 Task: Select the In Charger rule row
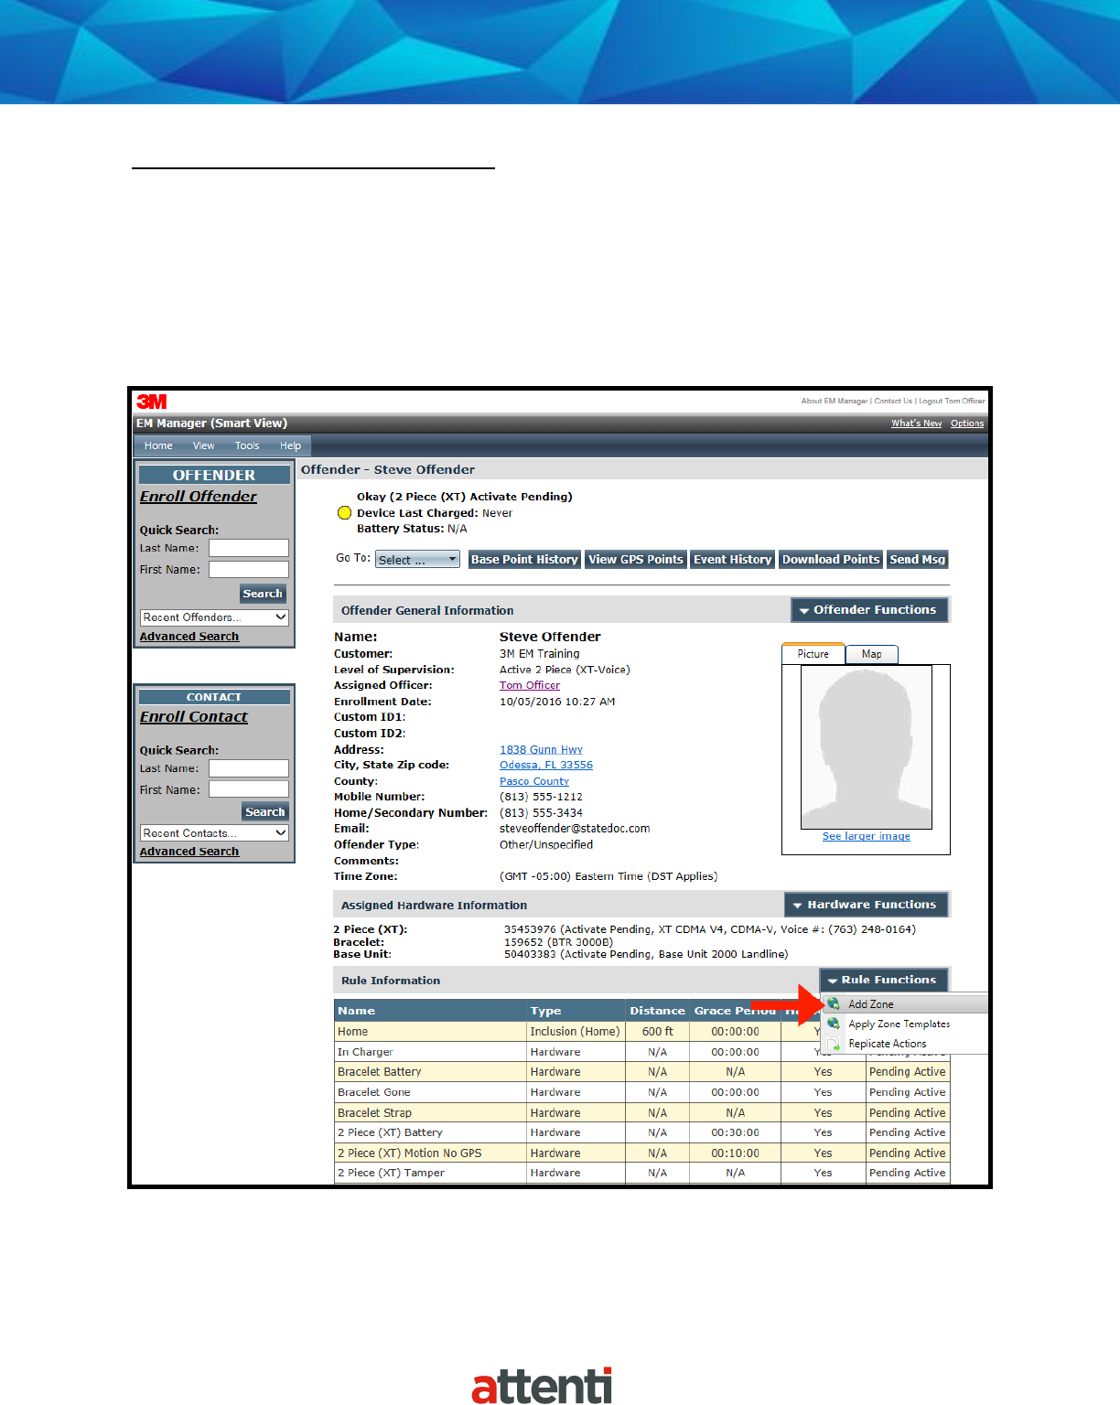642,1052
